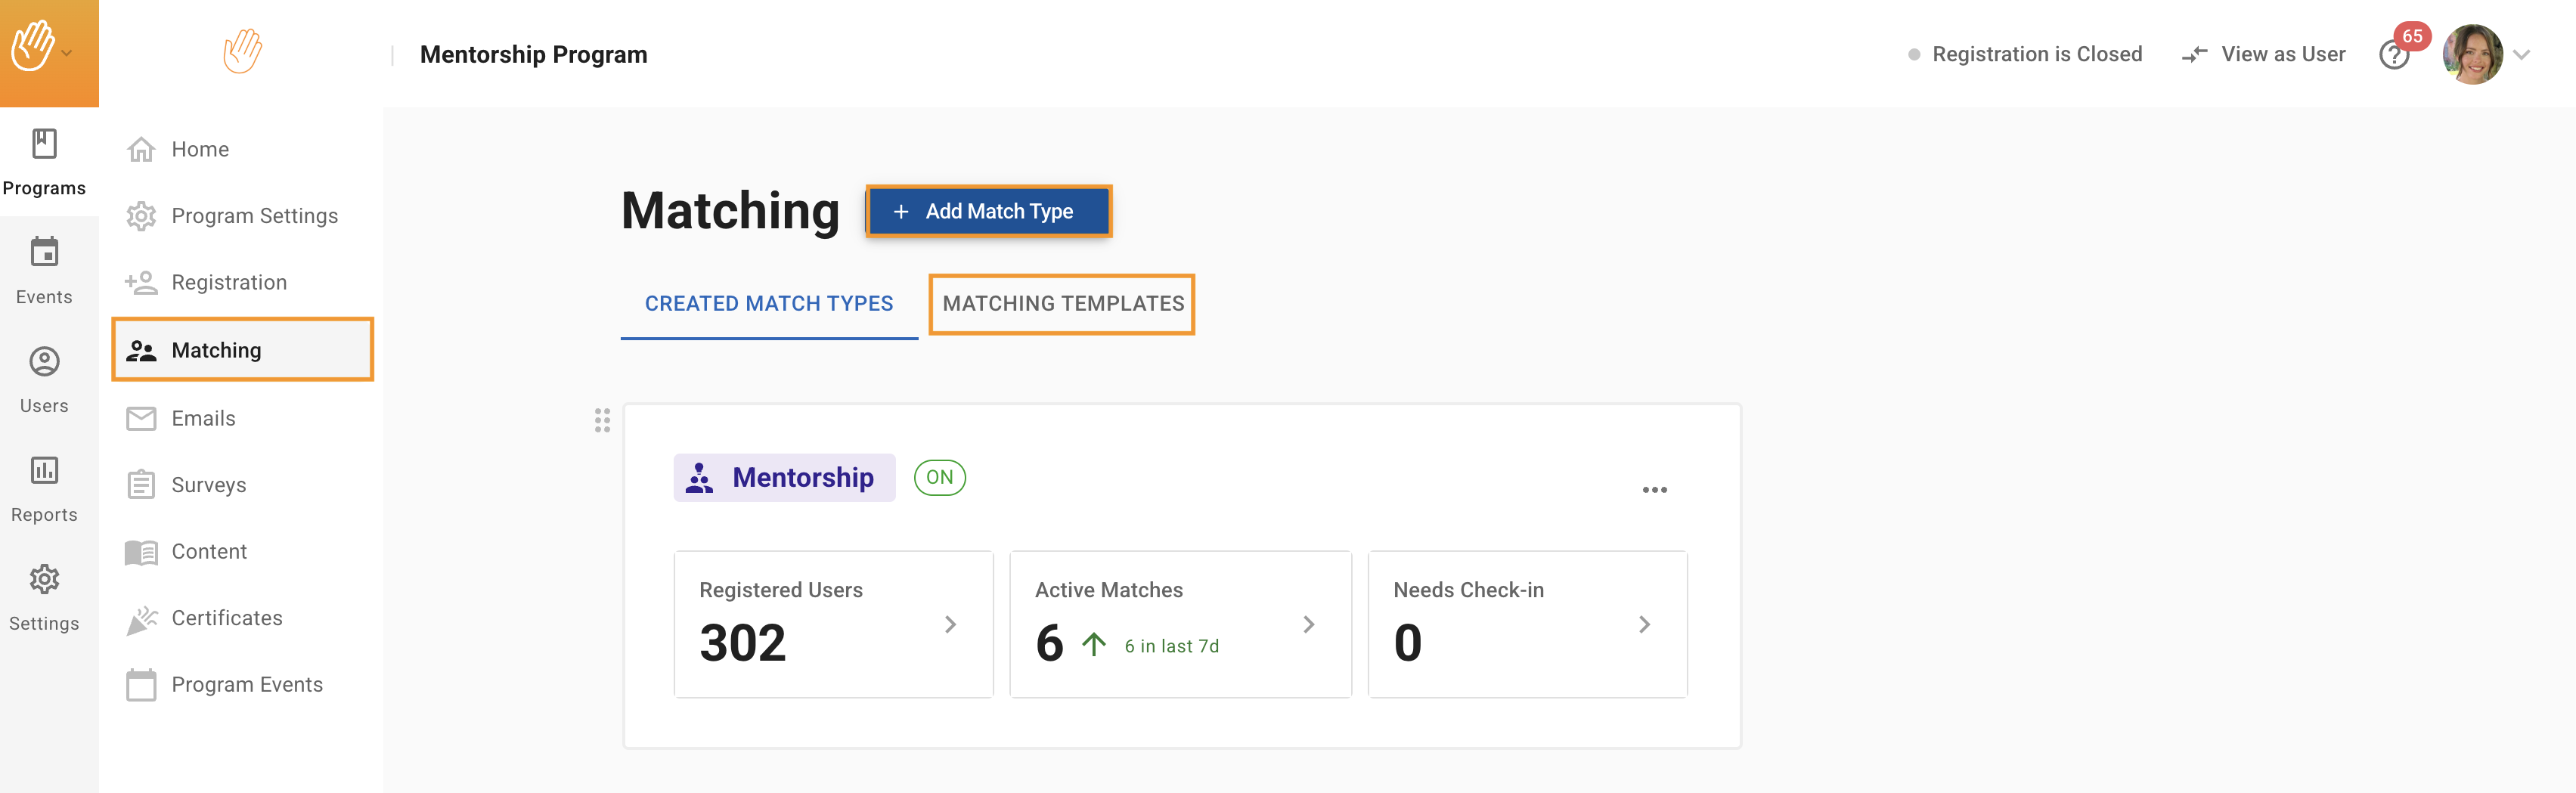
Task: Open the Mentorship card three-dot menu
Action: (x=1654, y=490)
